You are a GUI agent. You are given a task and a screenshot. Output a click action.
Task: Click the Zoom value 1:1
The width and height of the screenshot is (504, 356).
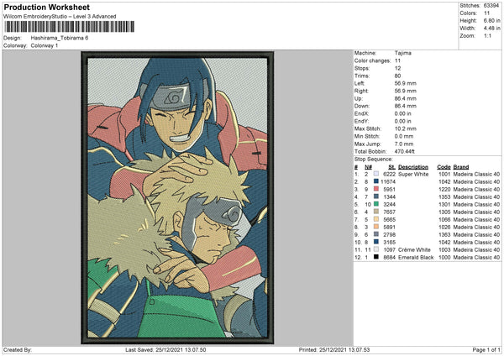(x=487, y=35)
